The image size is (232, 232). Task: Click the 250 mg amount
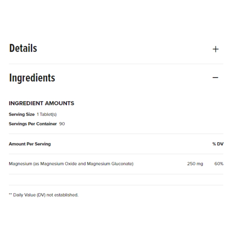click(195, 164)
